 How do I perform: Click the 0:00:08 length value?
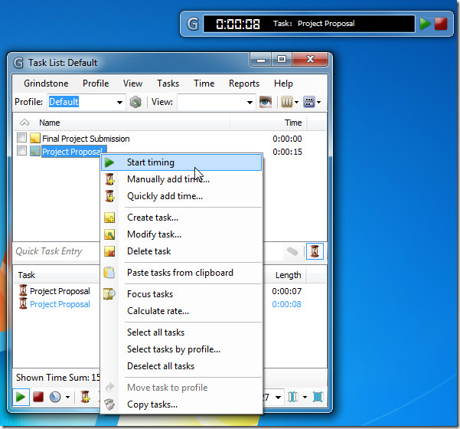click(286, 304)
